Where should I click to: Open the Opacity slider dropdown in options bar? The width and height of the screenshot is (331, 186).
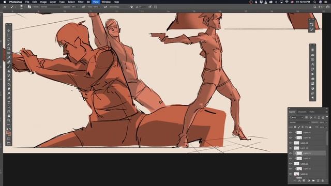pyautogui.click(x=79, y=7)
